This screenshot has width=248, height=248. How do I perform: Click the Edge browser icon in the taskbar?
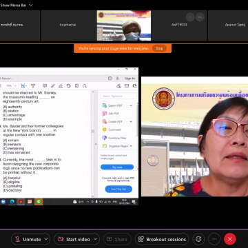click(x=12, y=202)
